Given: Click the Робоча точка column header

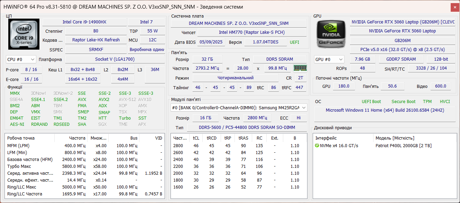Looking at the screenshot, I should click(21, 138).
